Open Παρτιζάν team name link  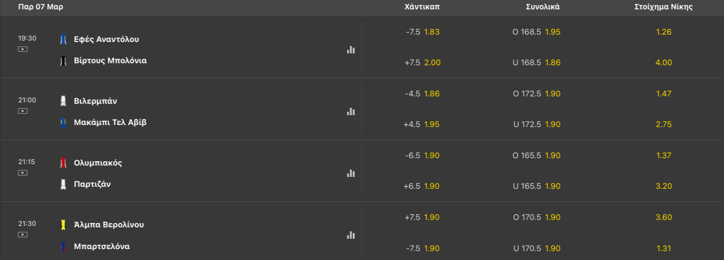point(92,184)
